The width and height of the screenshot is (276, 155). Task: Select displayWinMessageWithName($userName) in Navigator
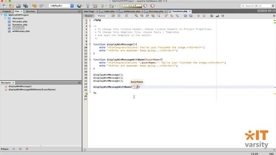pos(32,90)
